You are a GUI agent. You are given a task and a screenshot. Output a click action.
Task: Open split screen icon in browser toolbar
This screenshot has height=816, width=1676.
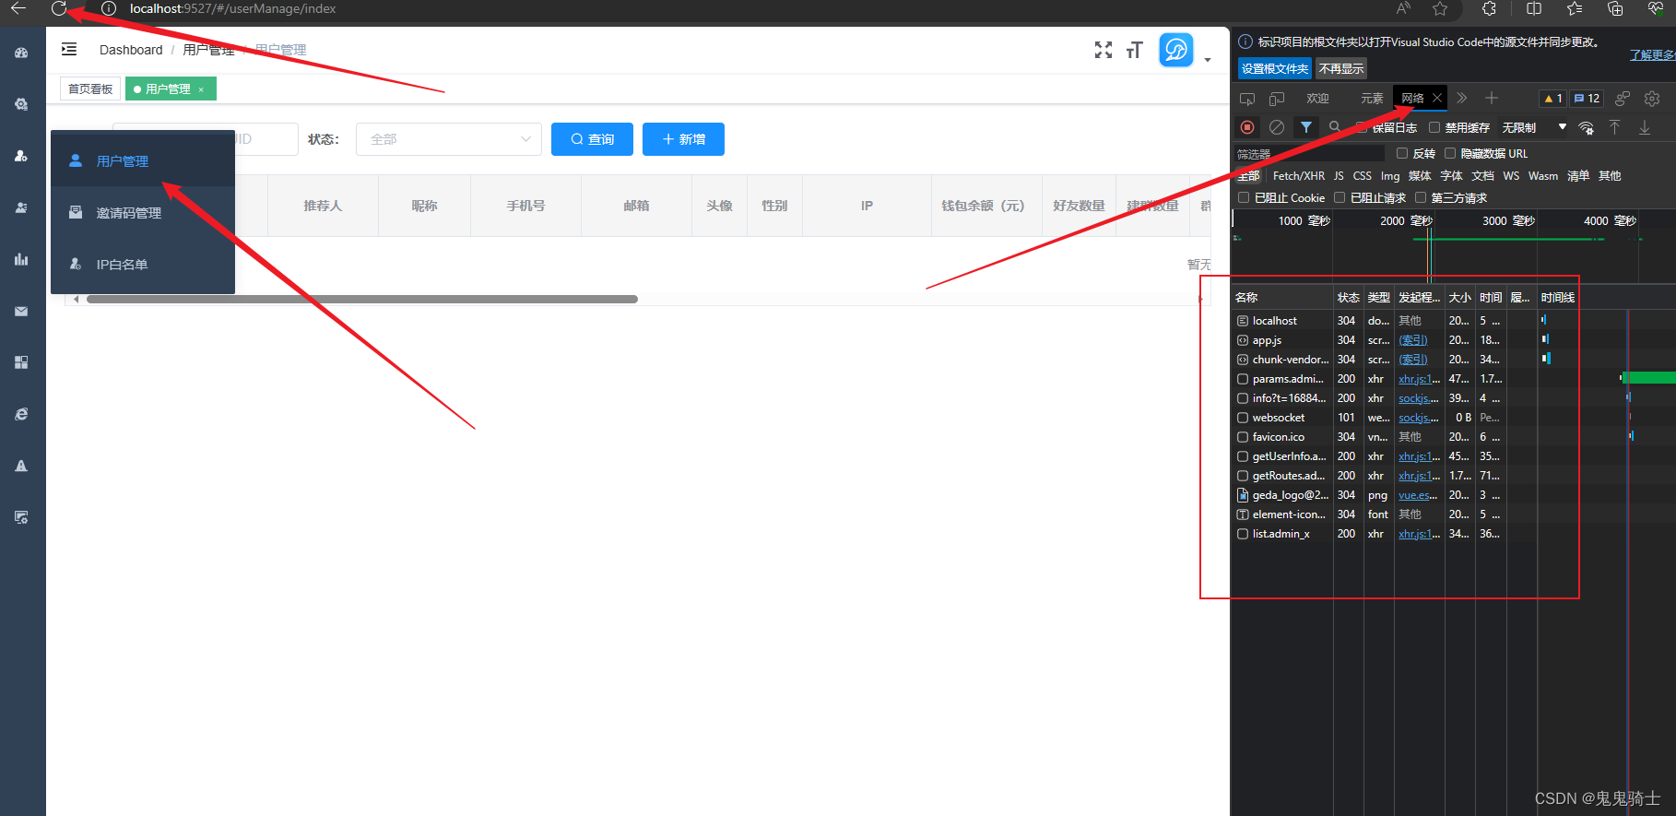[1534, 8]
